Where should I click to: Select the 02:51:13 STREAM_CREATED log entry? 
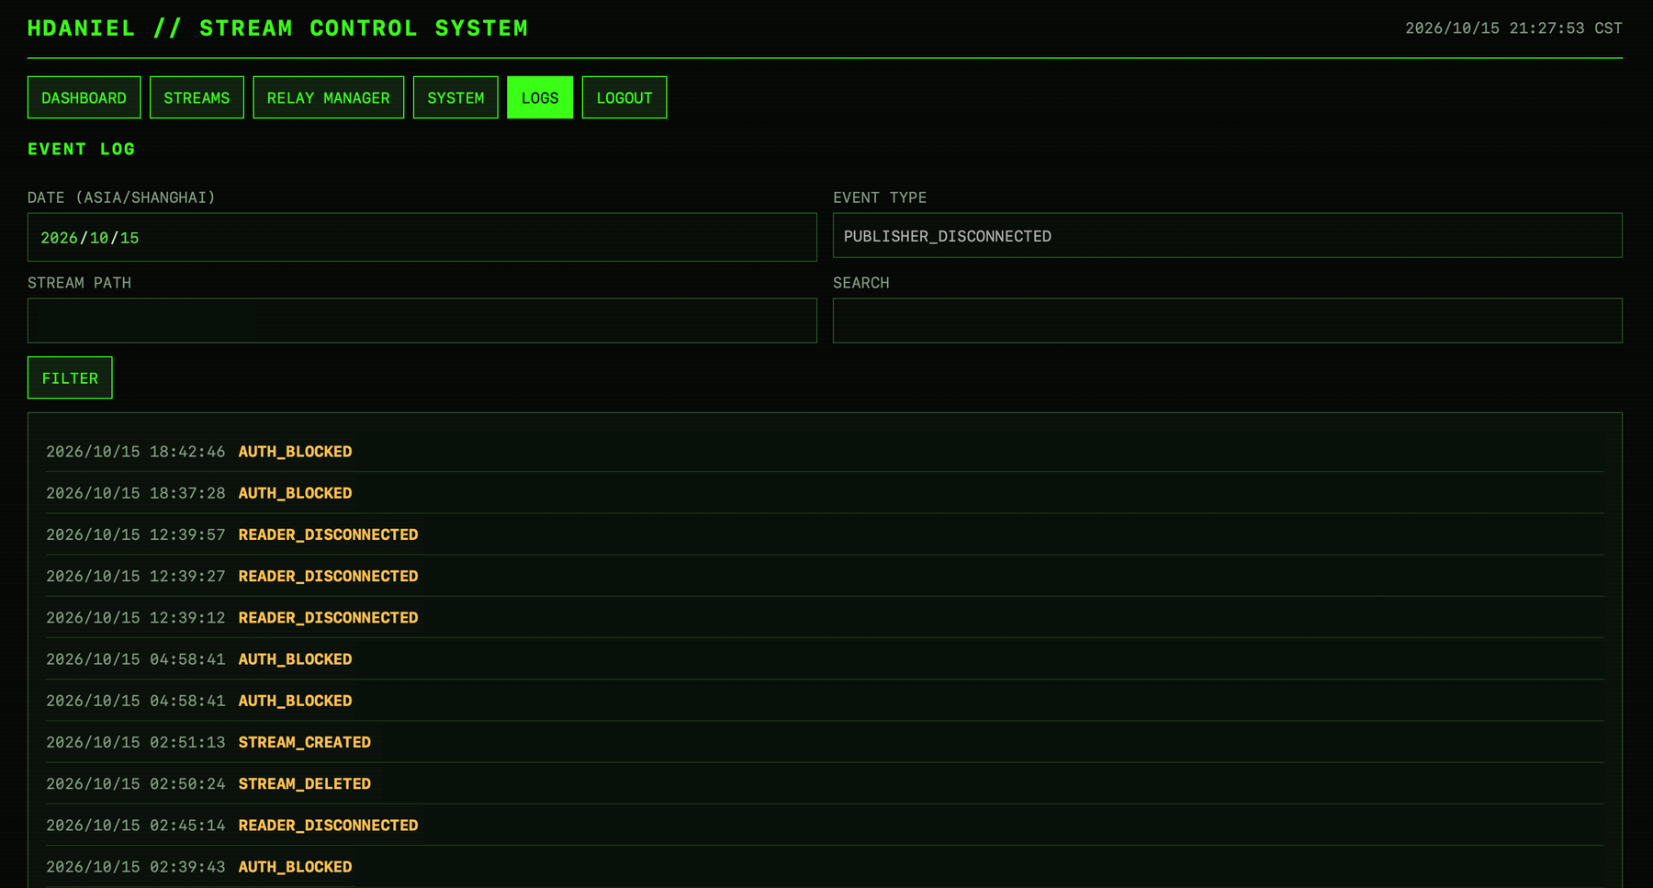[825, 742]
